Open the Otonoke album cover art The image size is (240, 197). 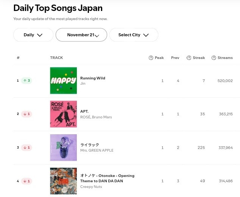tap(63, 181)
